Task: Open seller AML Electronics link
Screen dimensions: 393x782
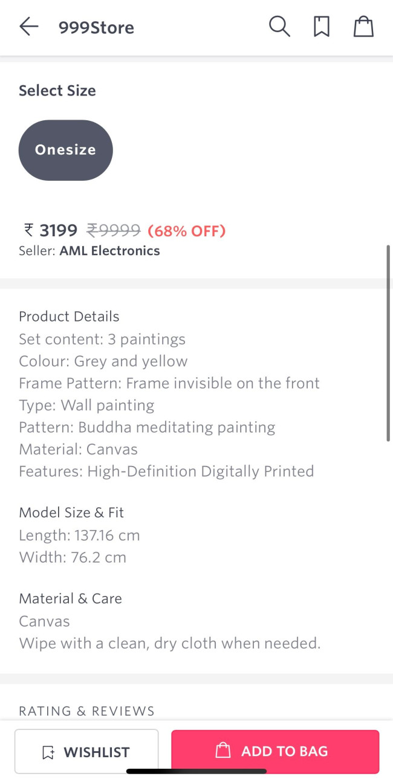Action: point(109,251)
